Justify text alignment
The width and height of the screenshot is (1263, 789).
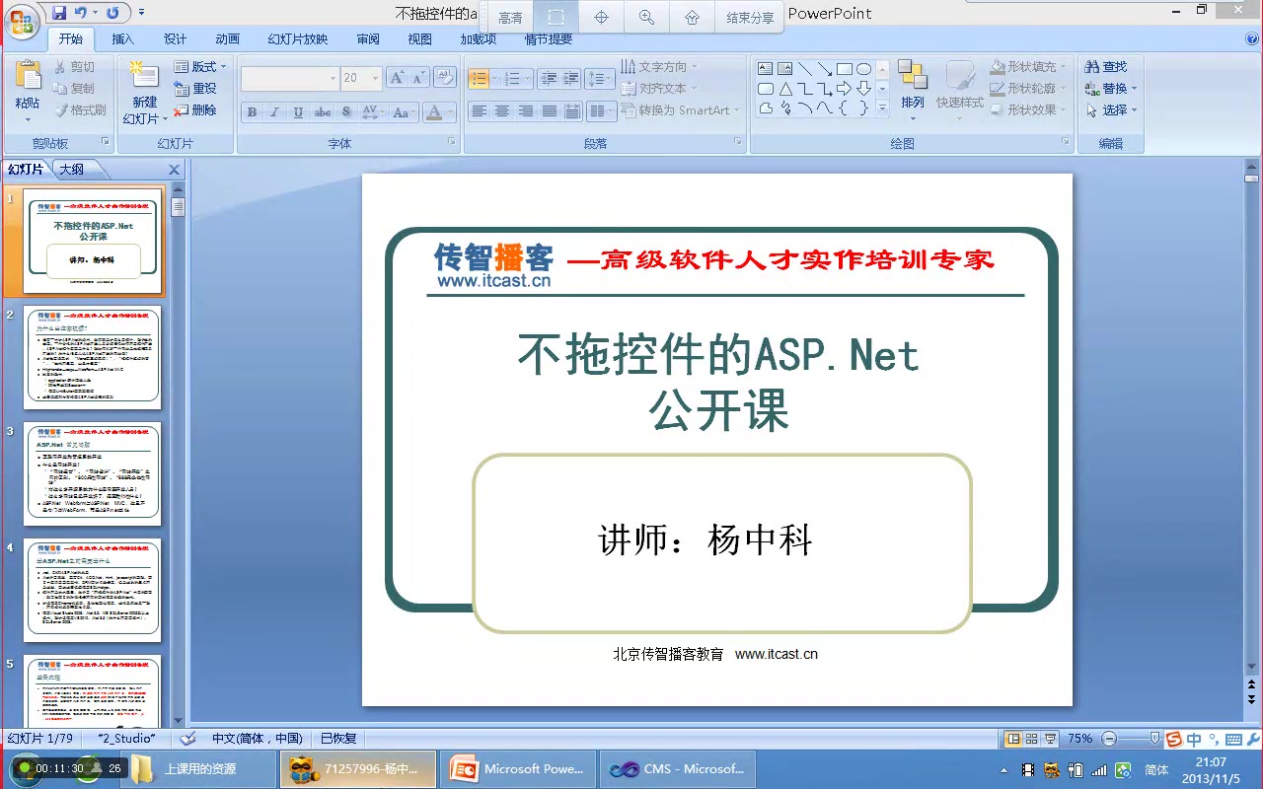550,111
